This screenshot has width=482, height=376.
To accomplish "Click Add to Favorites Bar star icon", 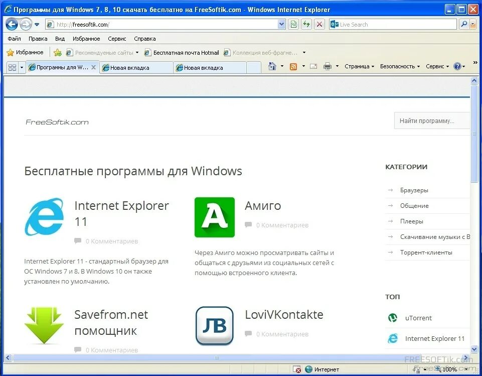I will pos(58,53).
